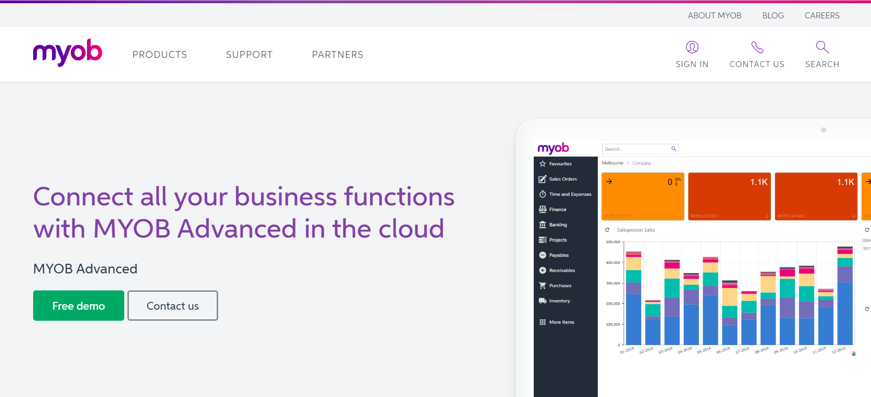Click the arrow icon on first orange tile
Image resolution: width=871 pixels, height=397 pixels.
609,181
